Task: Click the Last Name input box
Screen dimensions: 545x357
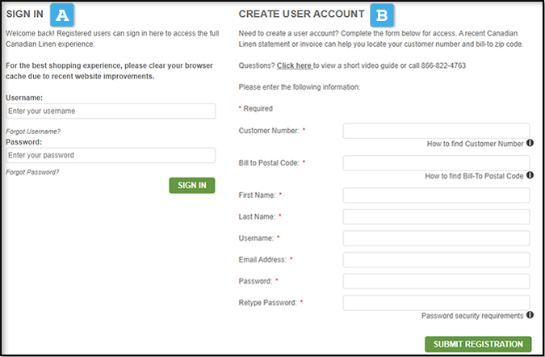Action: click(x=436, y=216)
